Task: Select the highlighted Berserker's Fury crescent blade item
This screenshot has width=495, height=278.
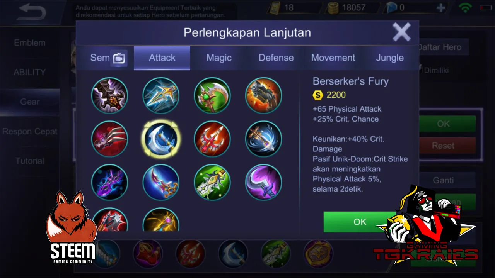Action: pyautogui.click(x=161, y=139)
